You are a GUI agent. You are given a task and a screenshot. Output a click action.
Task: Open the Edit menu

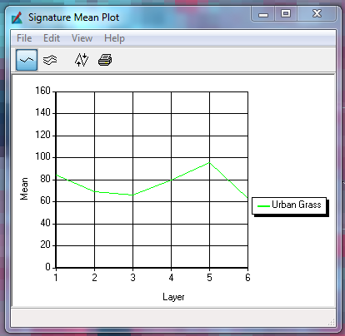click(52, 38)
